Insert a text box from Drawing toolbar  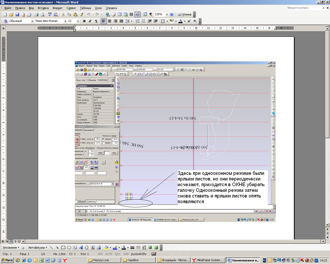click(75, 247)
